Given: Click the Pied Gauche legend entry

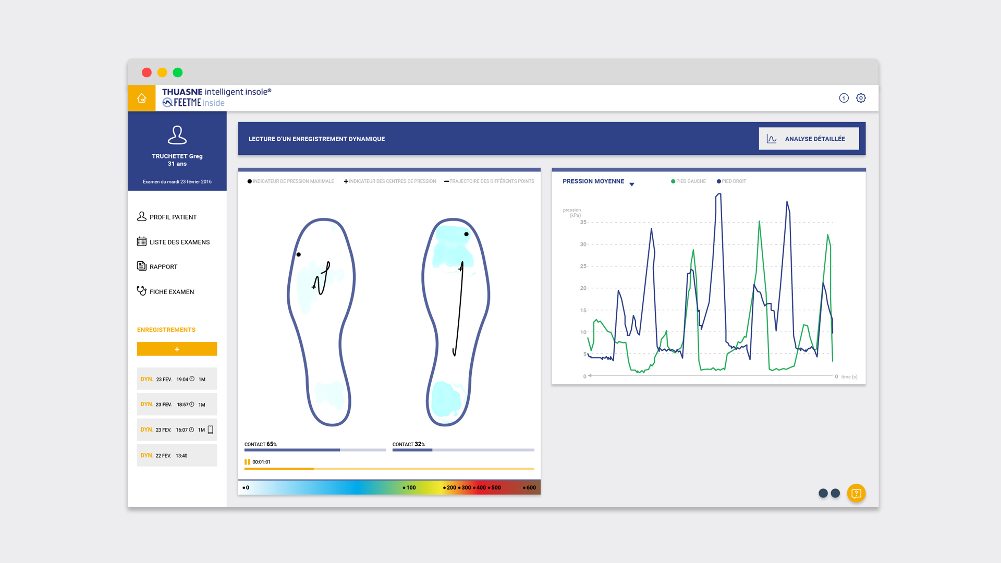Looking at the screenshot, I should click(x=688, y=181).
